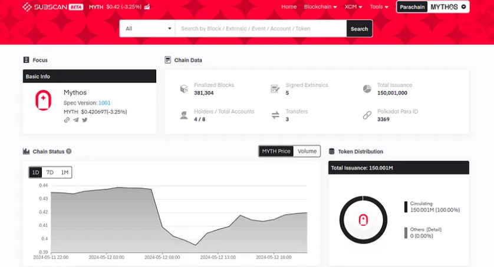
Task: Expand the Blockchain menu
Action: pos(320,7)
